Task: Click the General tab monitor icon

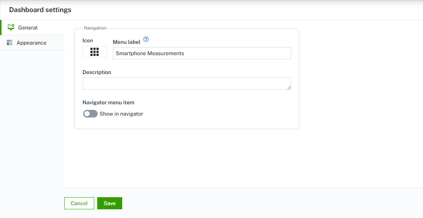Action: coord(11,28)
